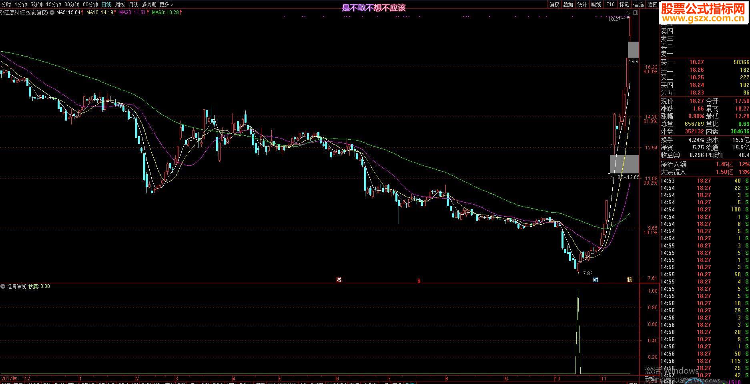Select the 日线 daily period tab

(106, 4)
